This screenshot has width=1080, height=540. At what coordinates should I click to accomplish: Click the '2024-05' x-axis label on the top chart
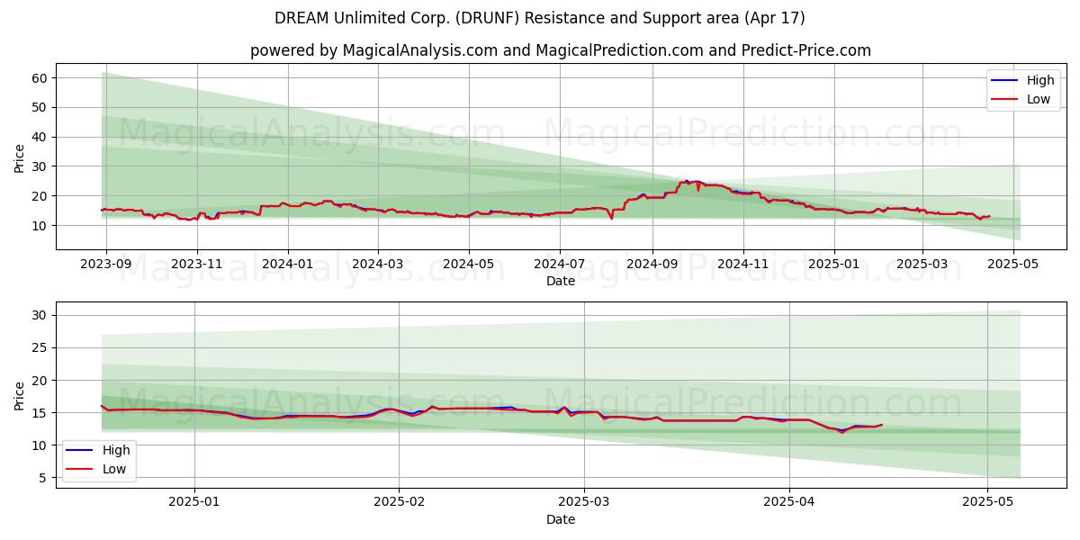(468, 265)
